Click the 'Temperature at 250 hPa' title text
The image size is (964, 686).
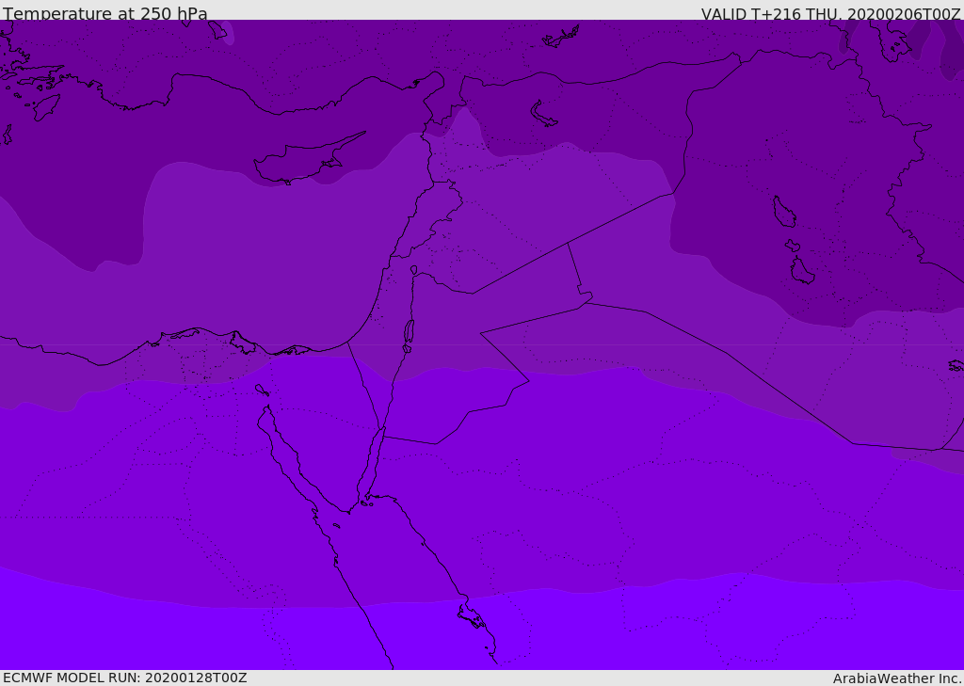pyautogui.click(x=105, y=12)
